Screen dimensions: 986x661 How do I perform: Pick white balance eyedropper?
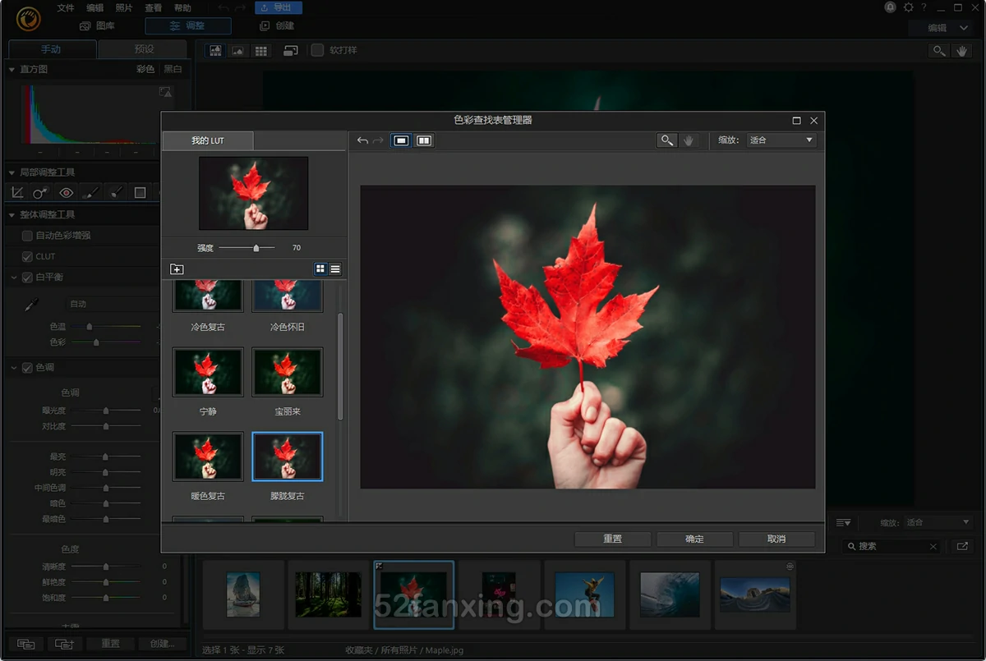[31, 305]
